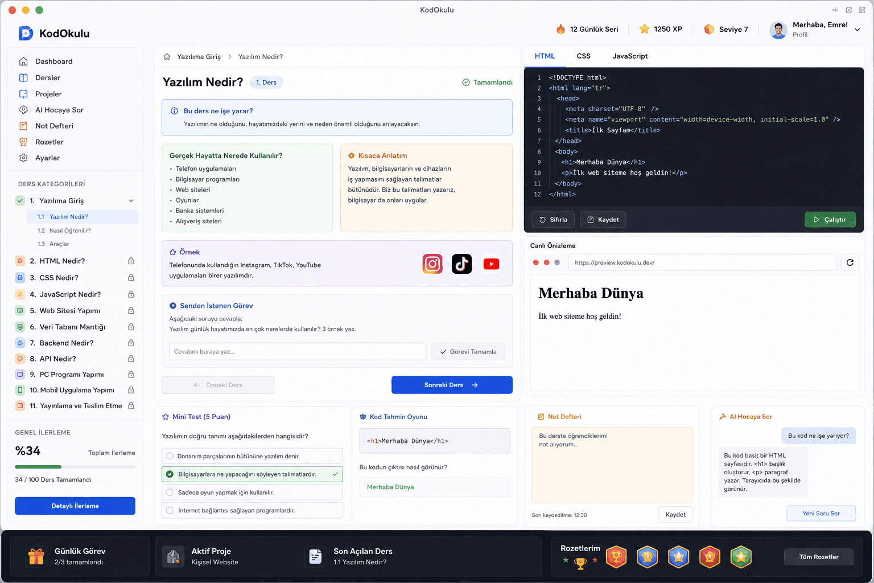The width and height of the screenshot is (874, 583).
Task: Click the 'Cevabını buraya yaz...' input field
Action: [x=298, y=352]
